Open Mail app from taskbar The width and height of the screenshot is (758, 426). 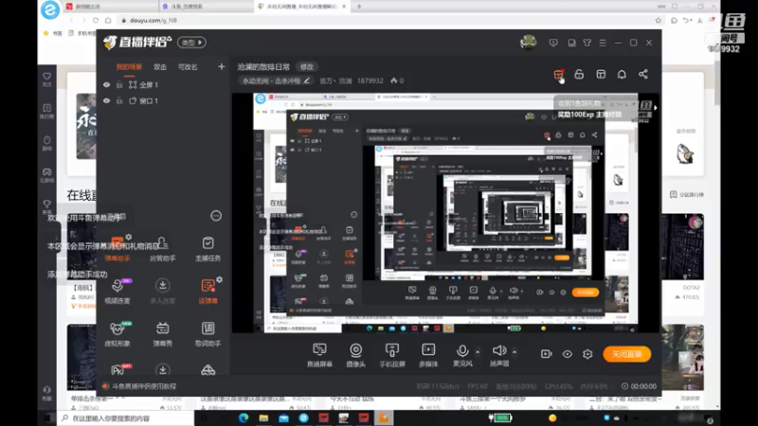[x=283, y=417]
